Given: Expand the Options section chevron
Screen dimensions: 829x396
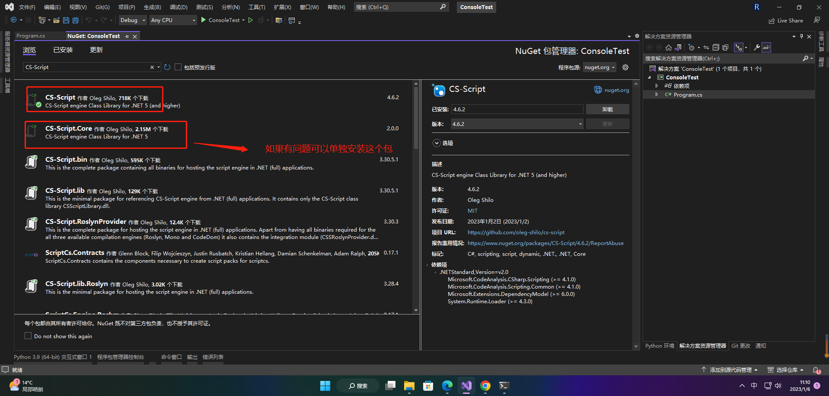Looking at the screenshot, I should [x=437, y=143].
